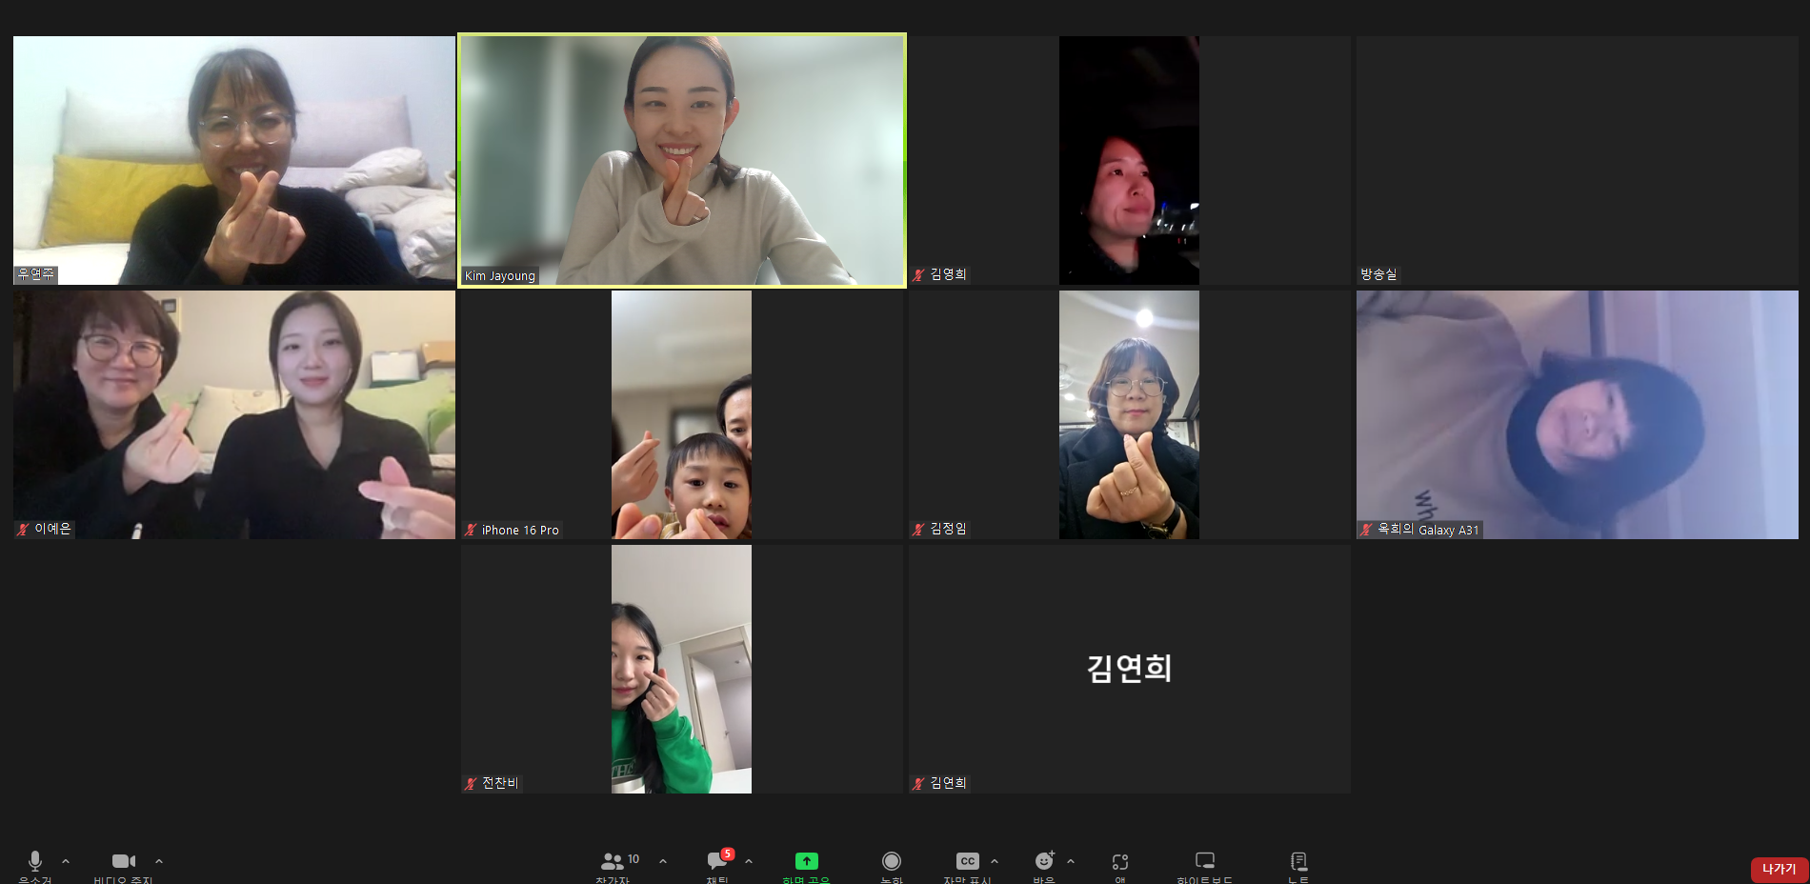The width and height of the screenshot is (1810, 884).
Task: Click the muted mic icon beside iPhone 16 Pro
Action: tap(471, 530)
